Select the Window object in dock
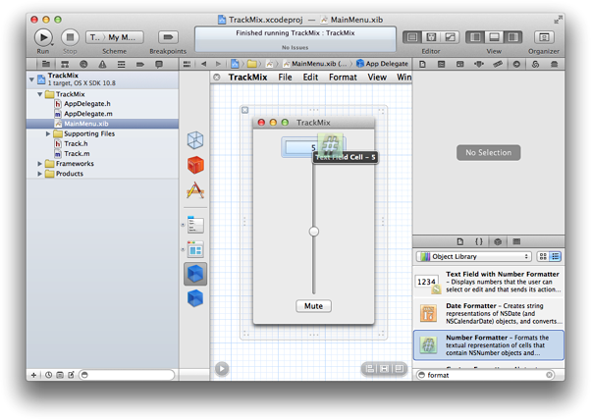The image size is (591, 420). coord(195,249)
